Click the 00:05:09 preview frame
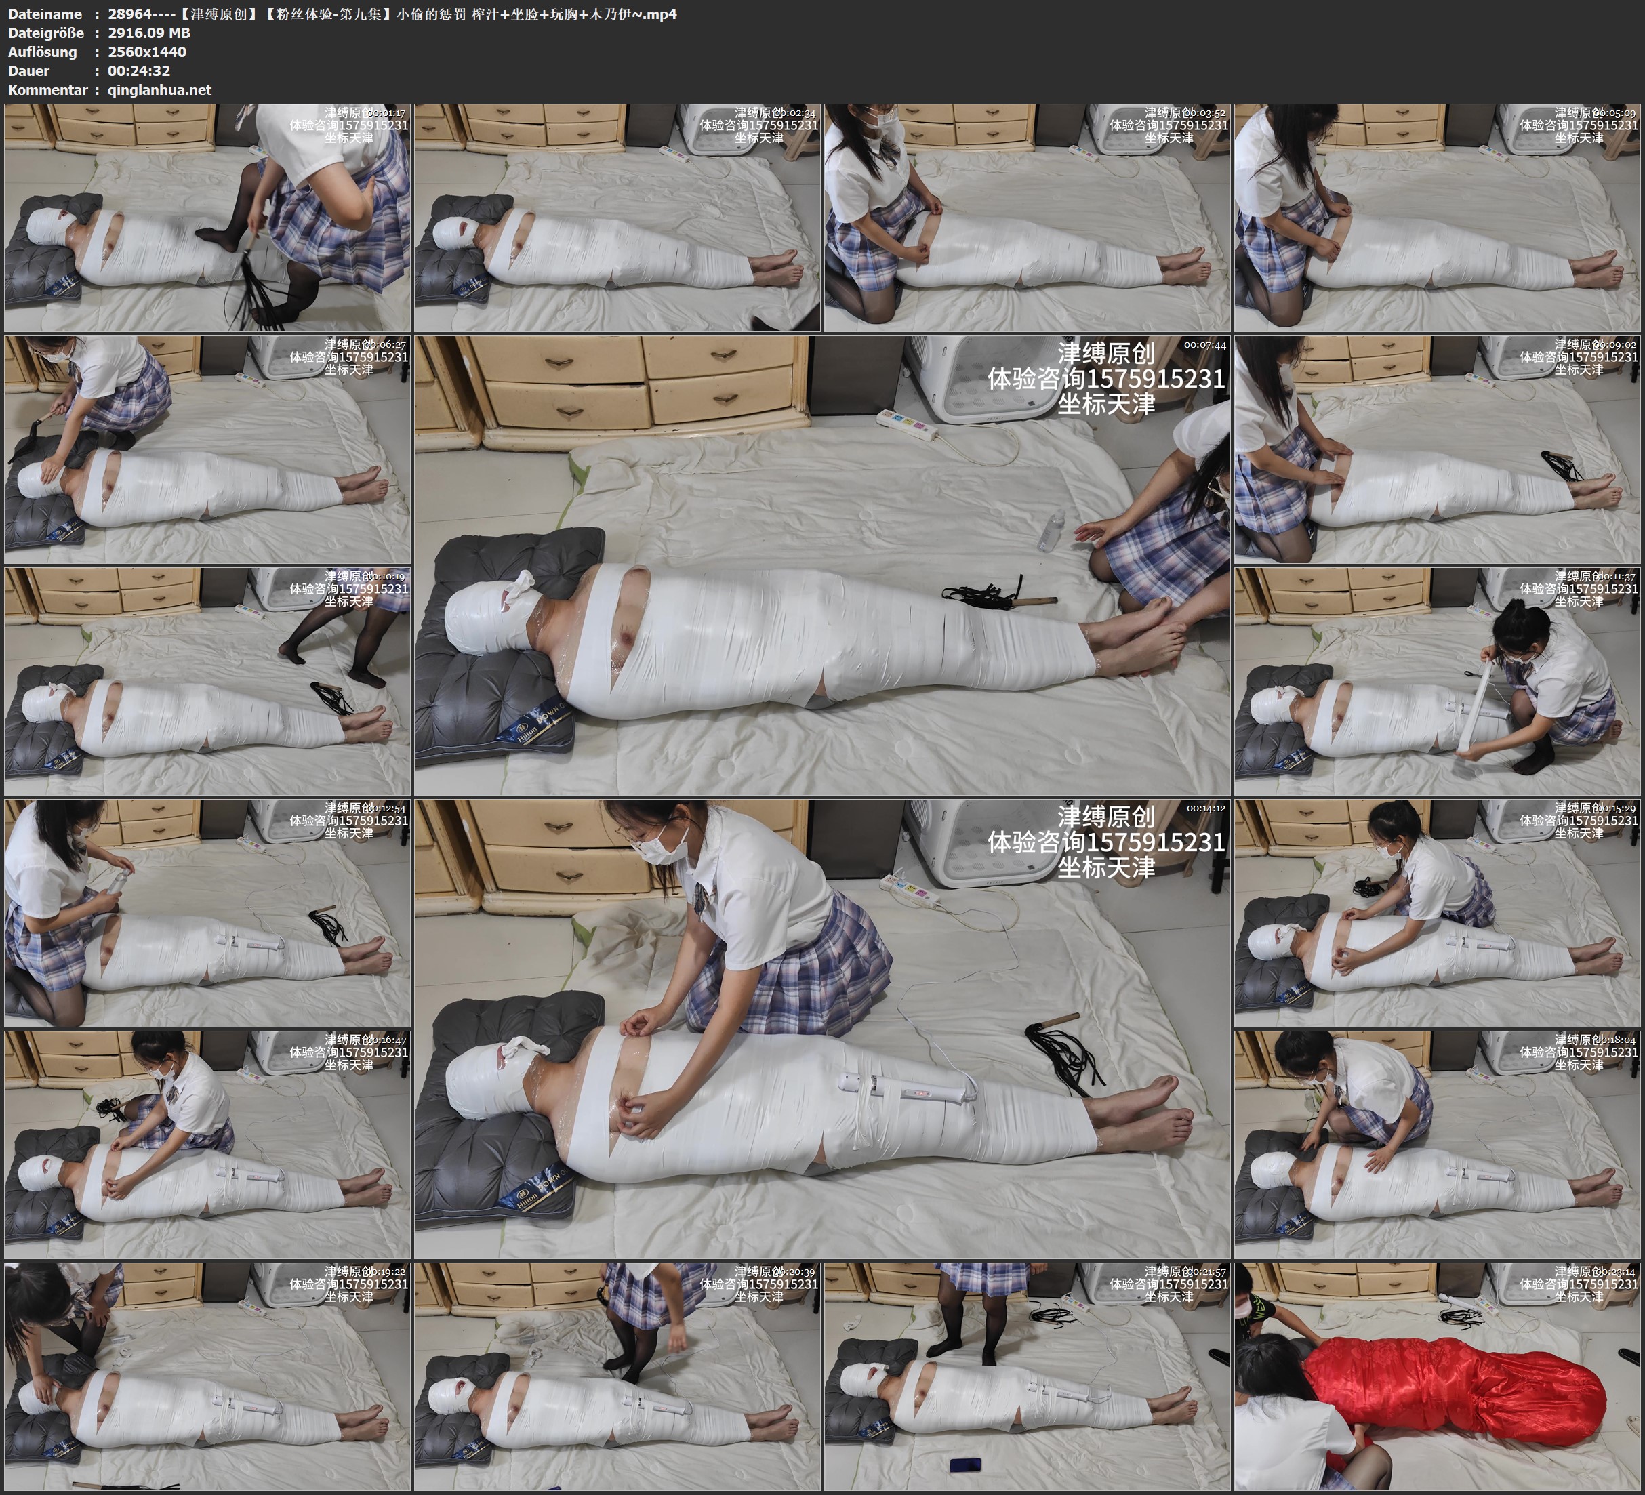1645x1495 pixels. pos(1437,218)
